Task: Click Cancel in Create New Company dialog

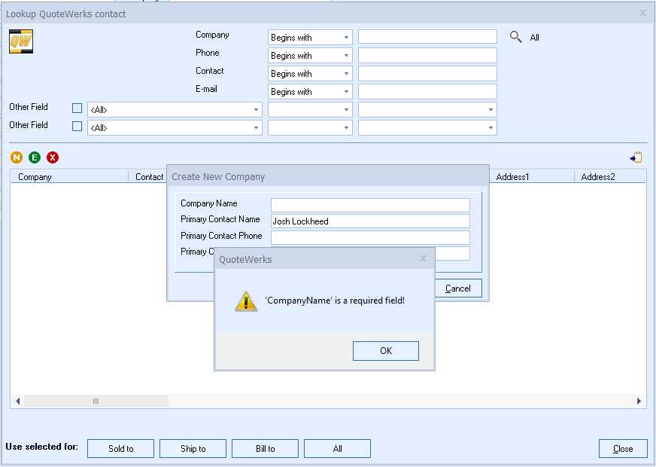Action: [458, 288]
